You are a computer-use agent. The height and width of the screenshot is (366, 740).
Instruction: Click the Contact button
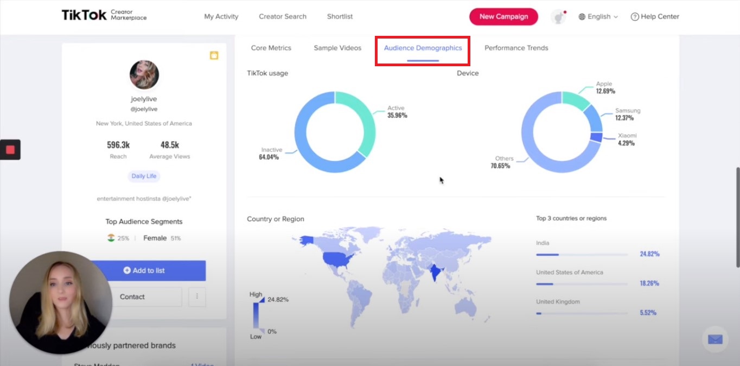132,296
